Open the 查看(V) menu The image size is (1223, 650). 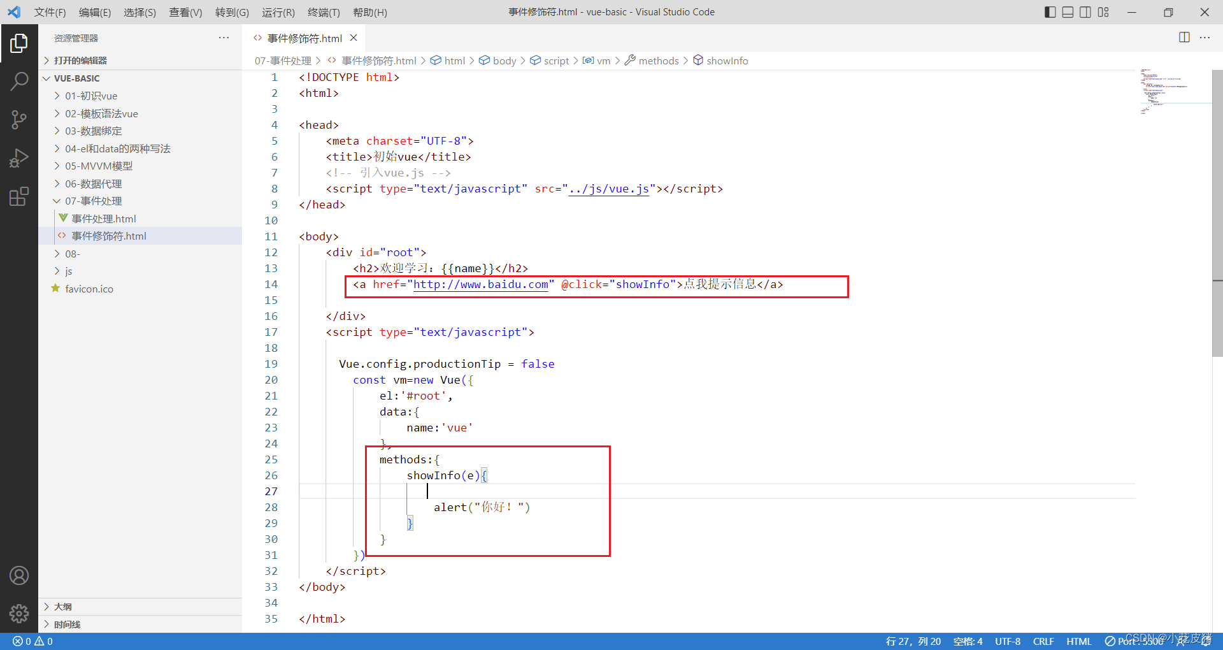pos(185,12)
